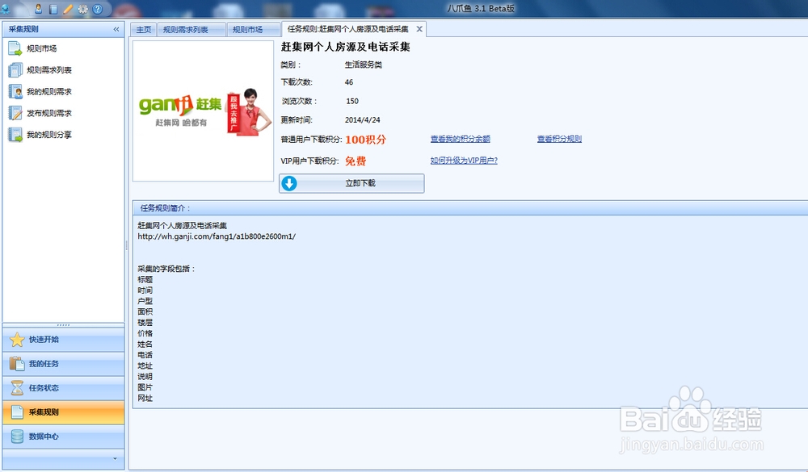Click the orange pencil icon in title bar
This screenshot has width=808, height=472.
click(68, 9)
